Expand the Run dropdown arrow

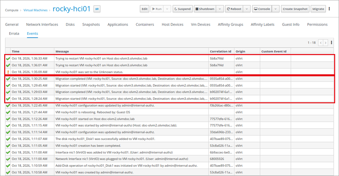167,9
